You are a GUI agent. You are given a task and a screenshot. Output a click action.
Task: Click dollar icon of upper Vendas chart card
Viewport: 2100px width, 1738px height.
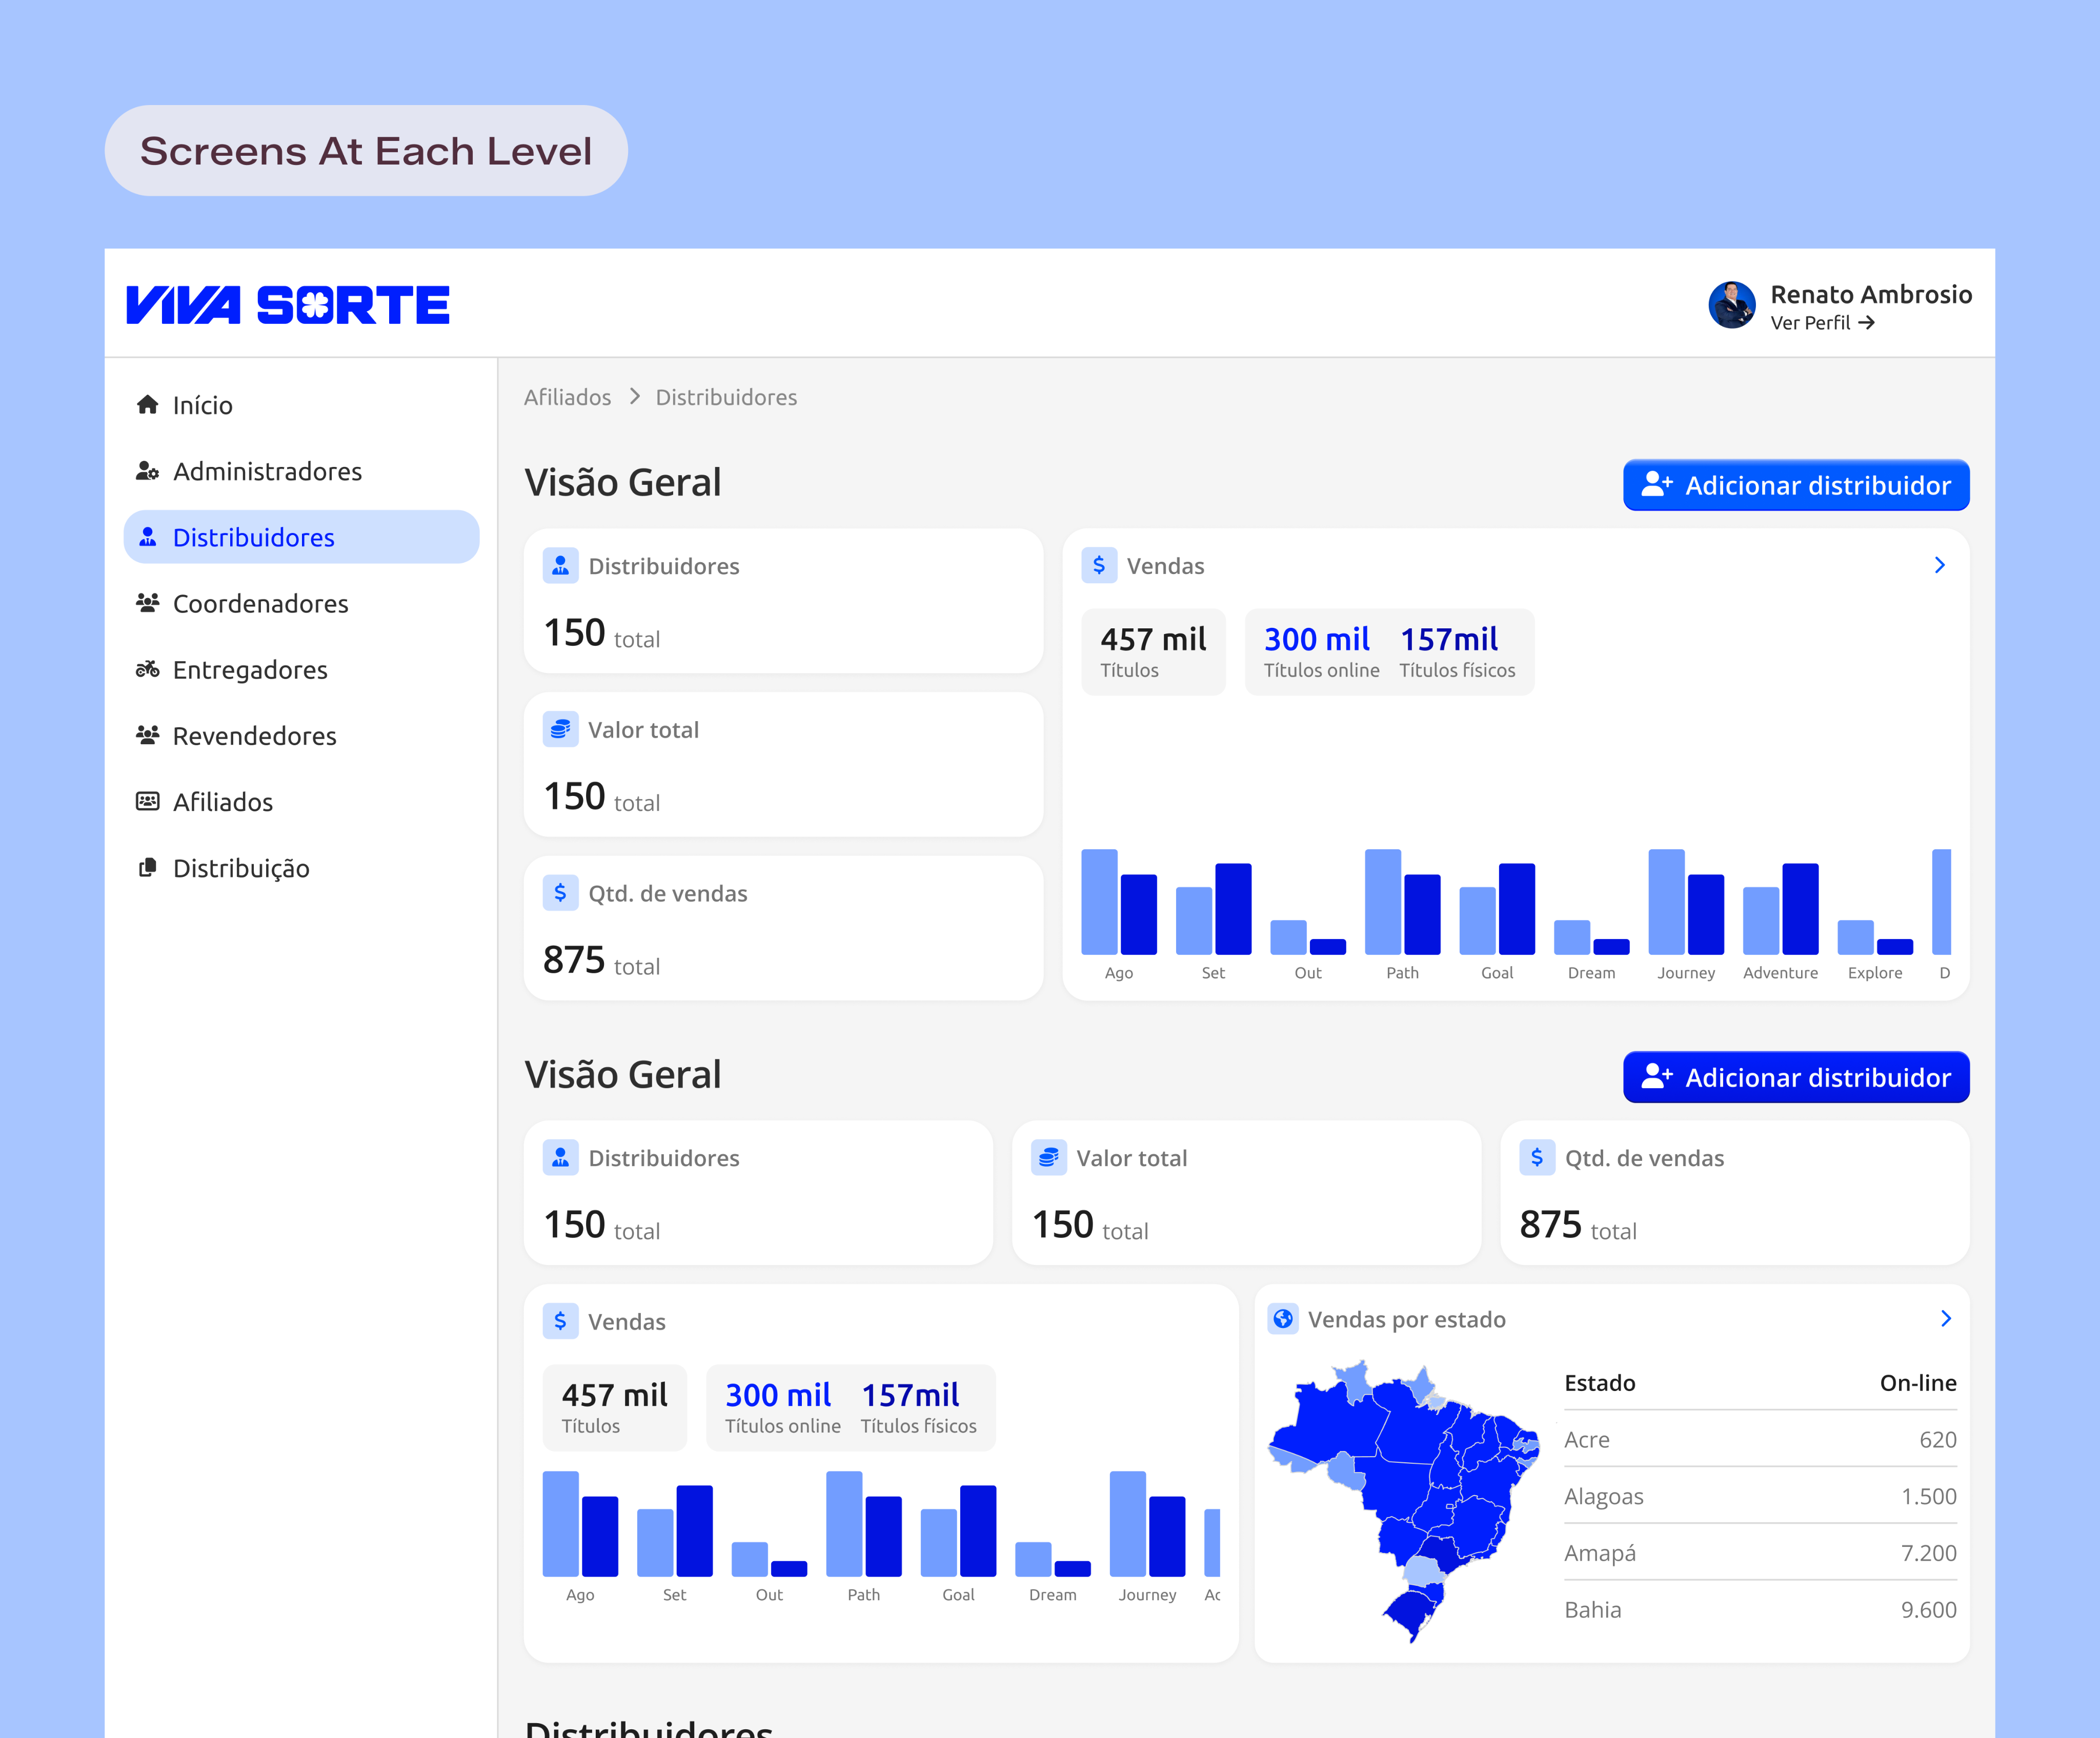pyautogui.click(x=1099, y=566)
